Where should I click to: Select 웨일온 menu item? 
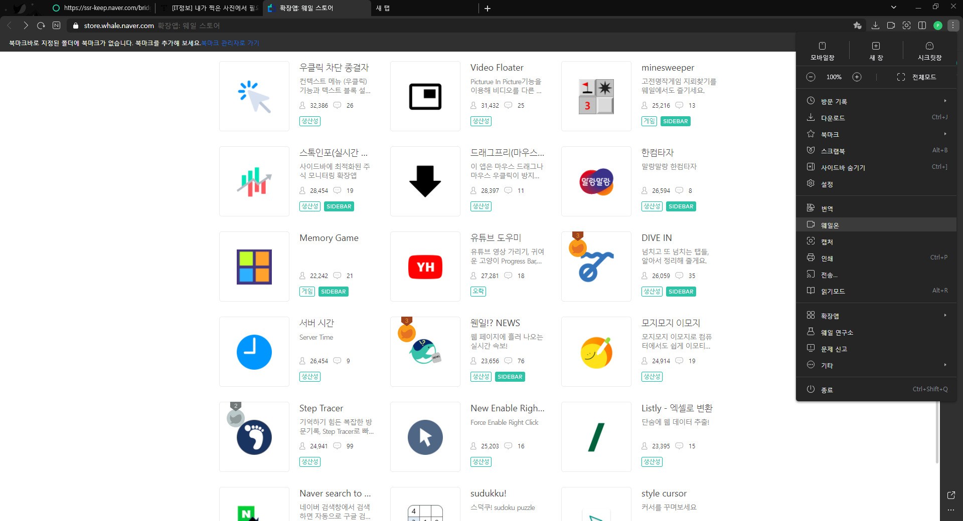[876, 225]
